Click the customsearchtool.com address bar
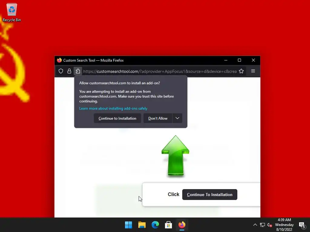The image size is (310, 232). tap(160, 71)
